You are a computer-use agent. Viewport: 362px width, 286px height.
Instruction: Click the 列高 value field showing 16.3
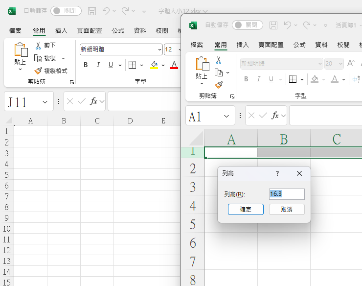coord(287,194)
